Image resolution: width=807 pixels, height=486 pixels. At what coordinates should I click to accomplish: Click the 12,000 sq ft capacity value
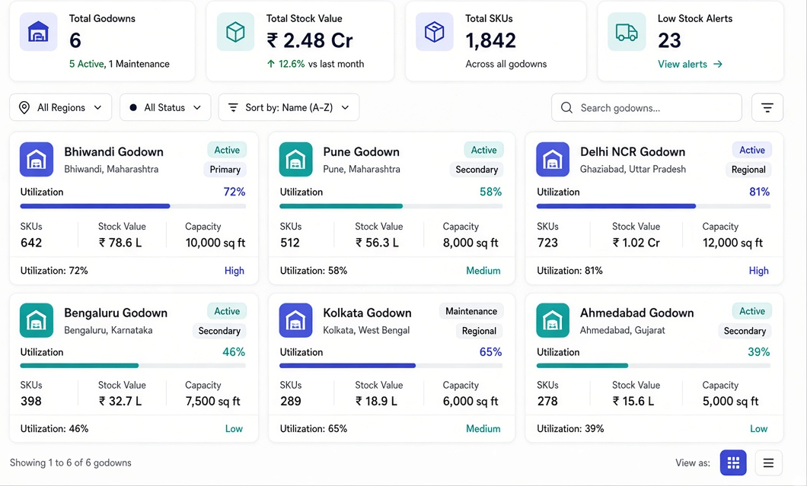(x=733, y=243)
